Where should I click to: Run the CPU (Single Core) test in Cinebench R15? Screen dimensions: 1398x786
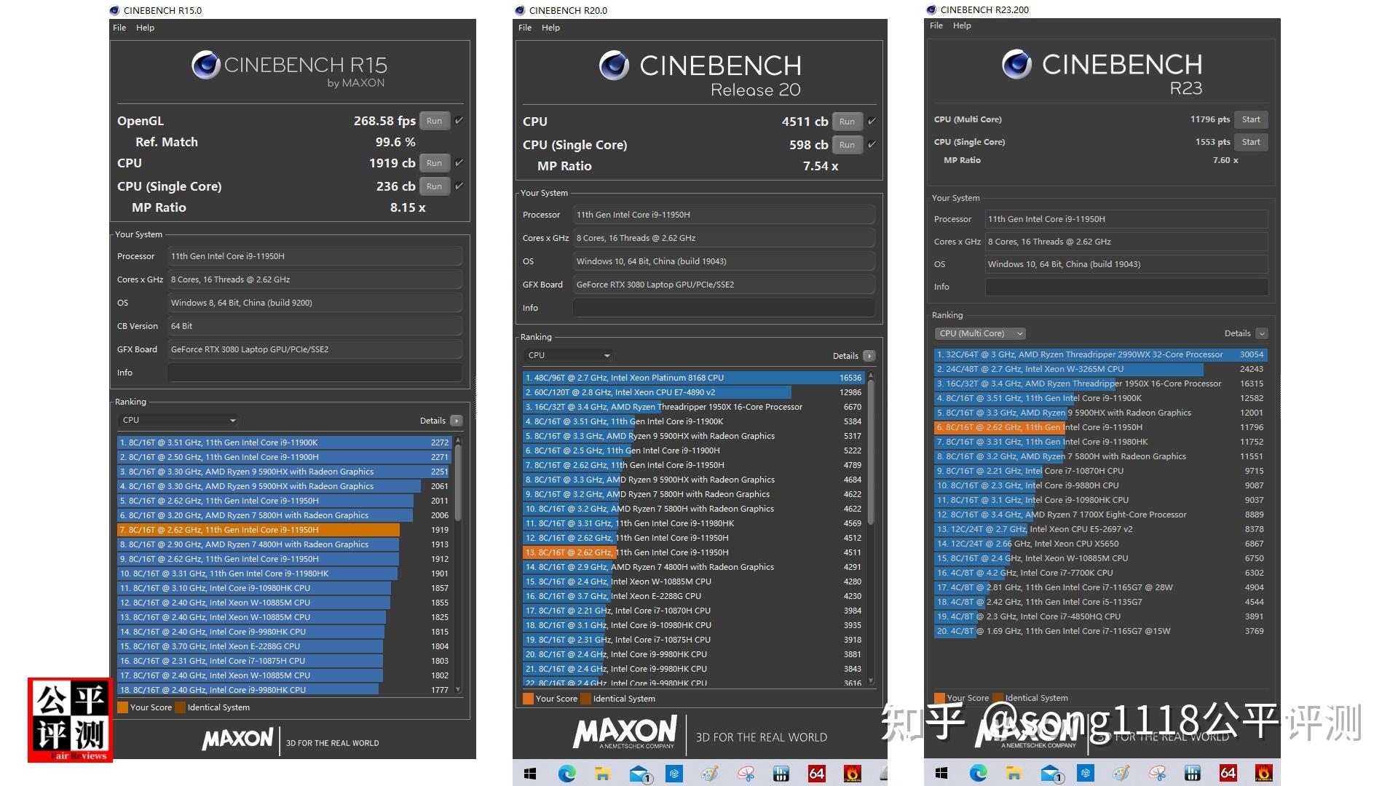point(435,186)
